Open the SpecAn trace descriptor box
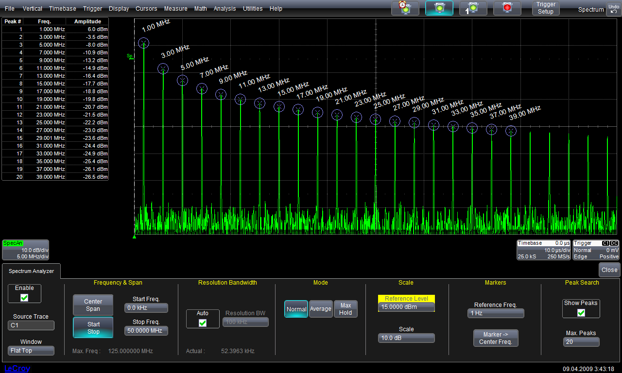 pyautogui.click(x=26, y=250)
